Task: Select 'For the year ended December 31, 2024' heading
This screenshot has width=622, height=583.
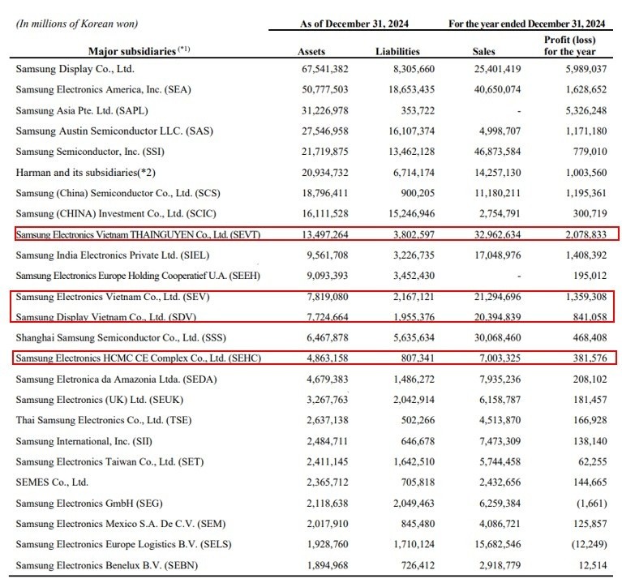Action: tap(527, 24)
